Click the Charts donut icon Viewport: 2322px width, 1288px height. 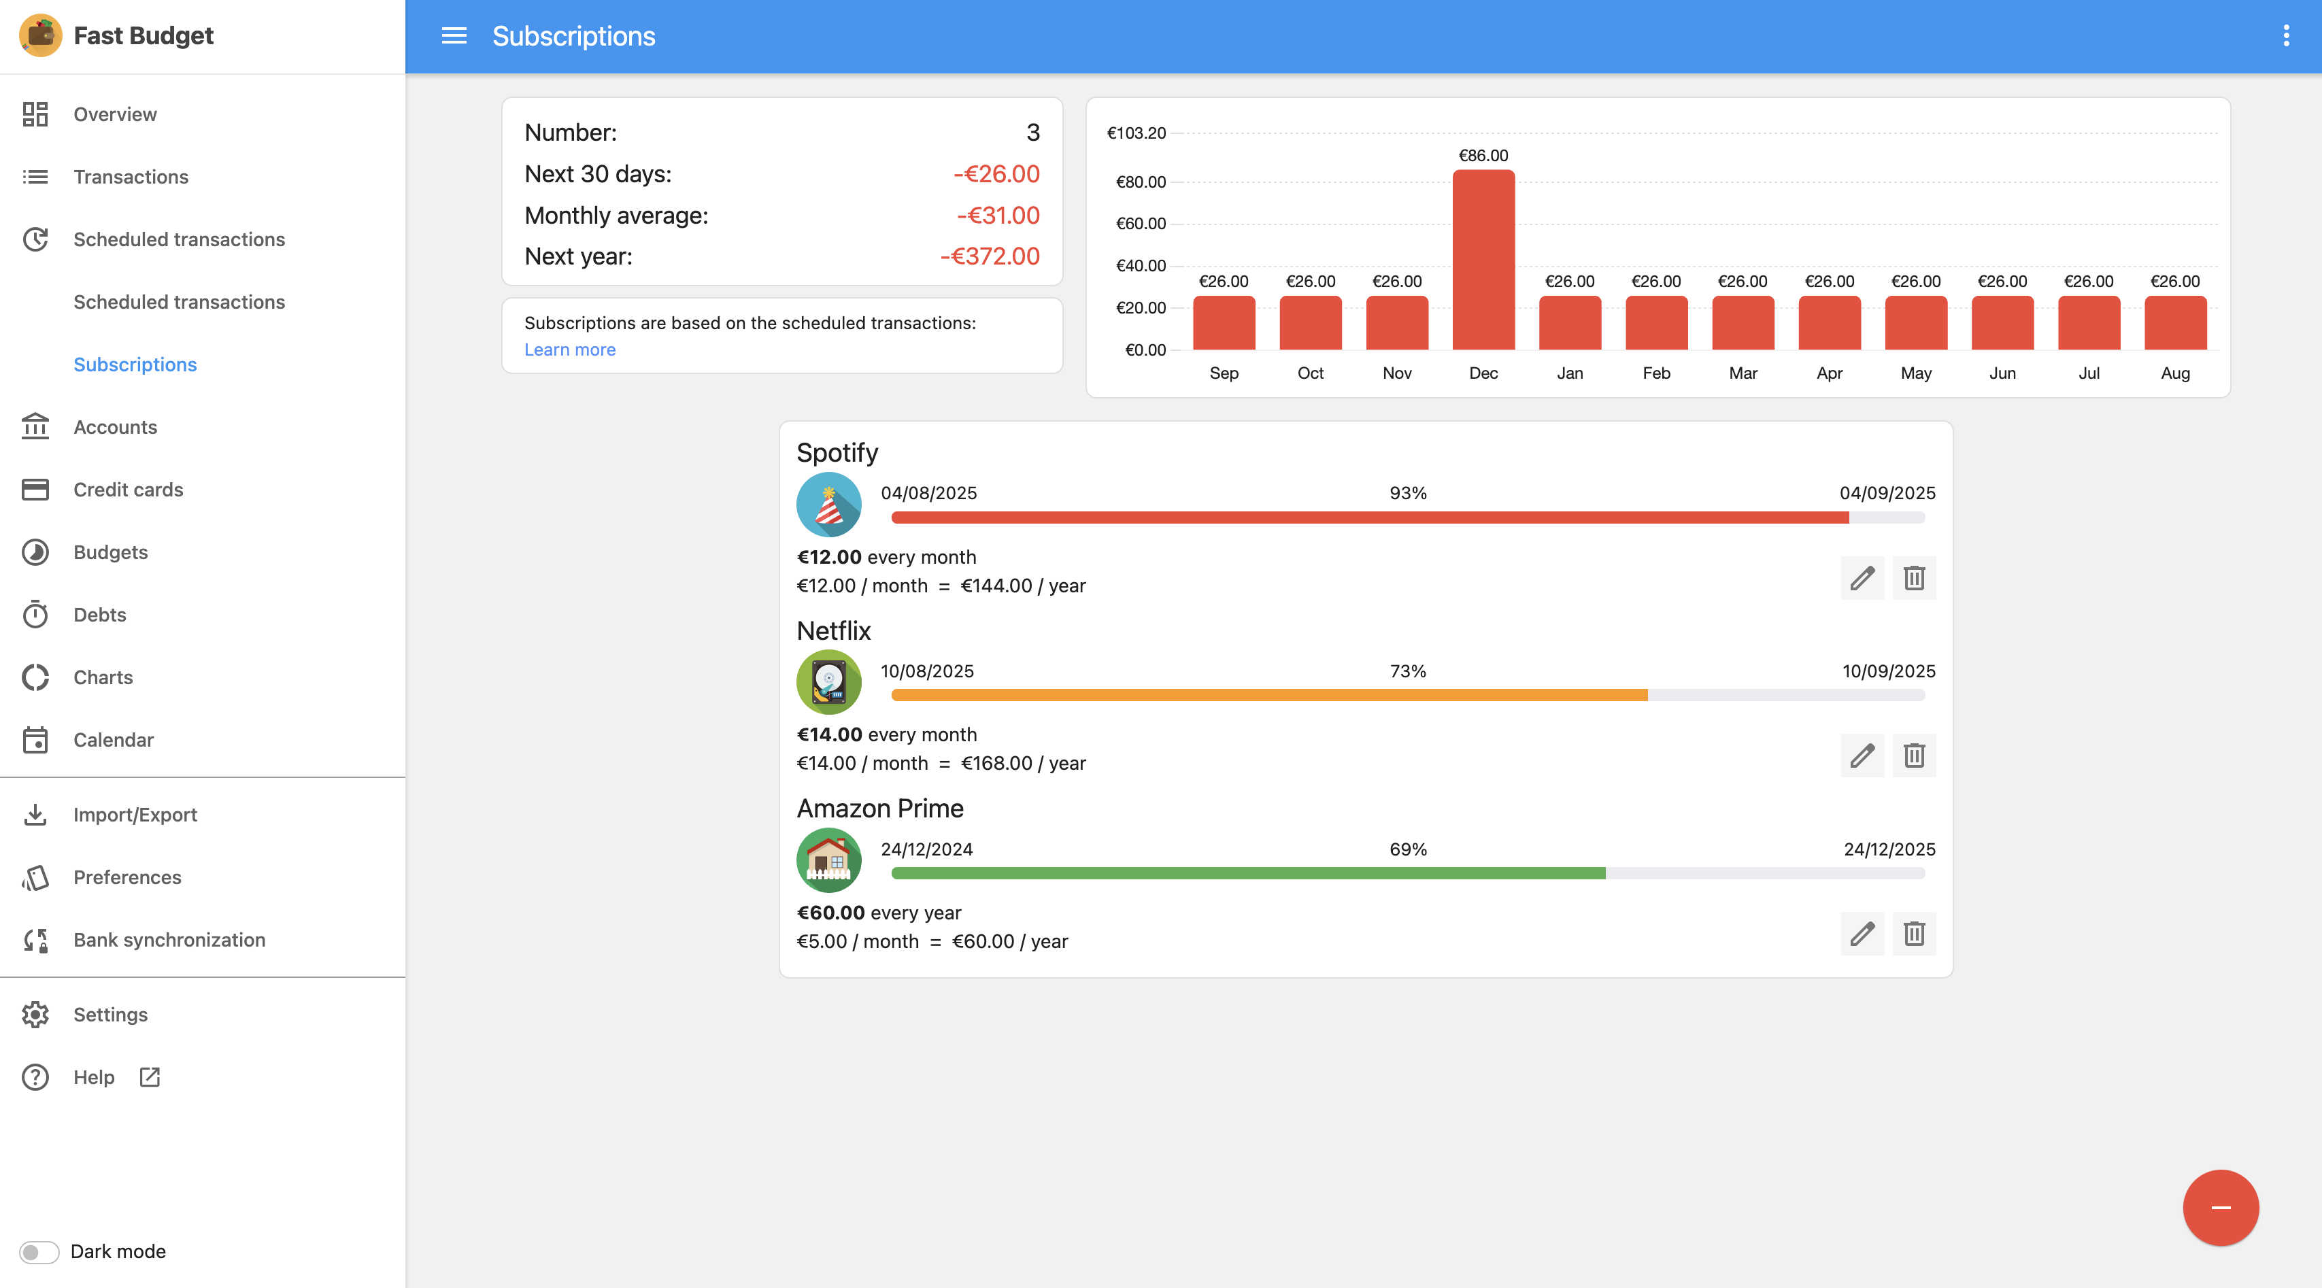point(35,677)
